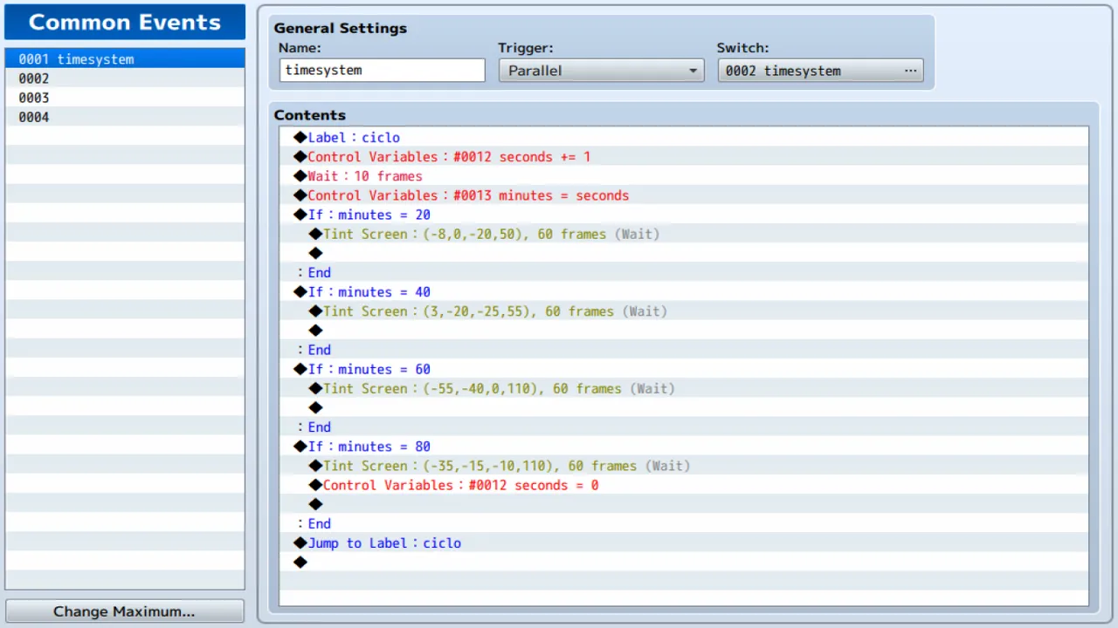Viewport: 1118px width, 628px height.
Task: Select the 'Wait : 10 frames' command
Action: [x=684, y=176]
